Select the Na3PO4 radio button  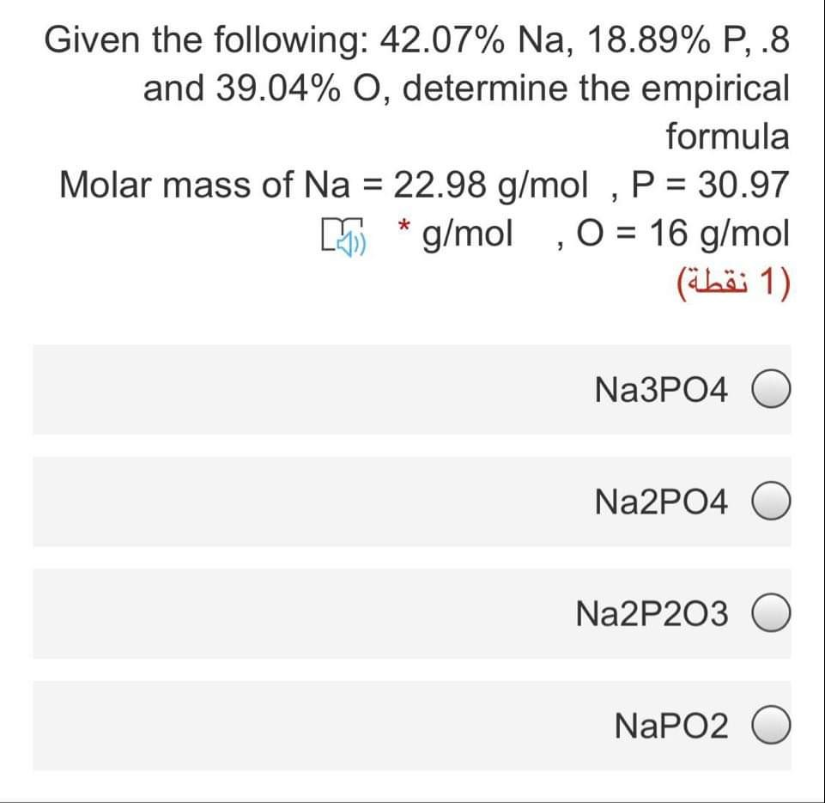pos(771,391)
